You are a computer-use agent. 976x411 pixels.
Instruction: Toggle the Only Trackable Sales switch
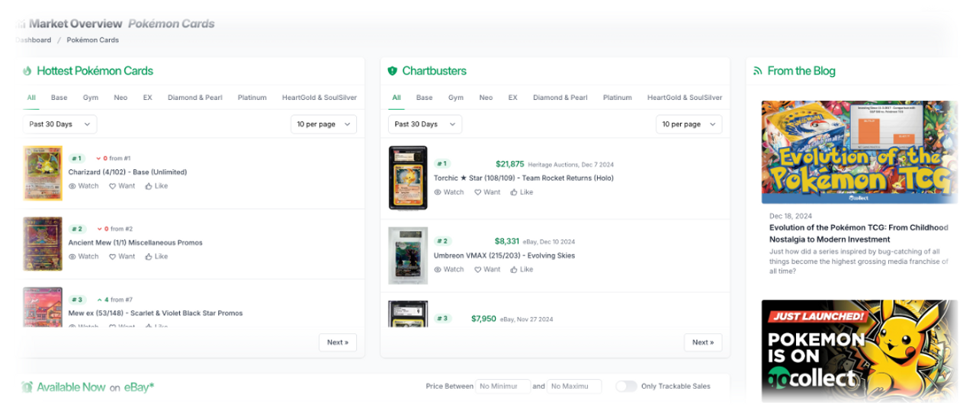click(x=626, y=386)
